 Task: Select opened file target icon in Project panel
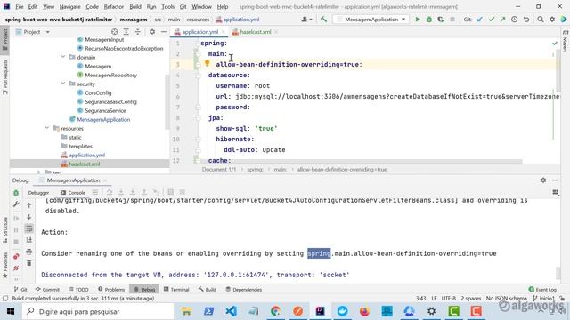click(115, 32)
